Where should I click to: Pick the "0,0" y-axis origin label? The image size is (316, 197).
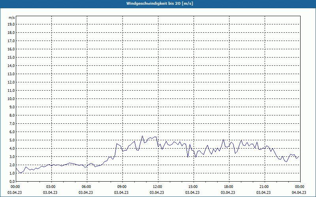pos(12,181)
